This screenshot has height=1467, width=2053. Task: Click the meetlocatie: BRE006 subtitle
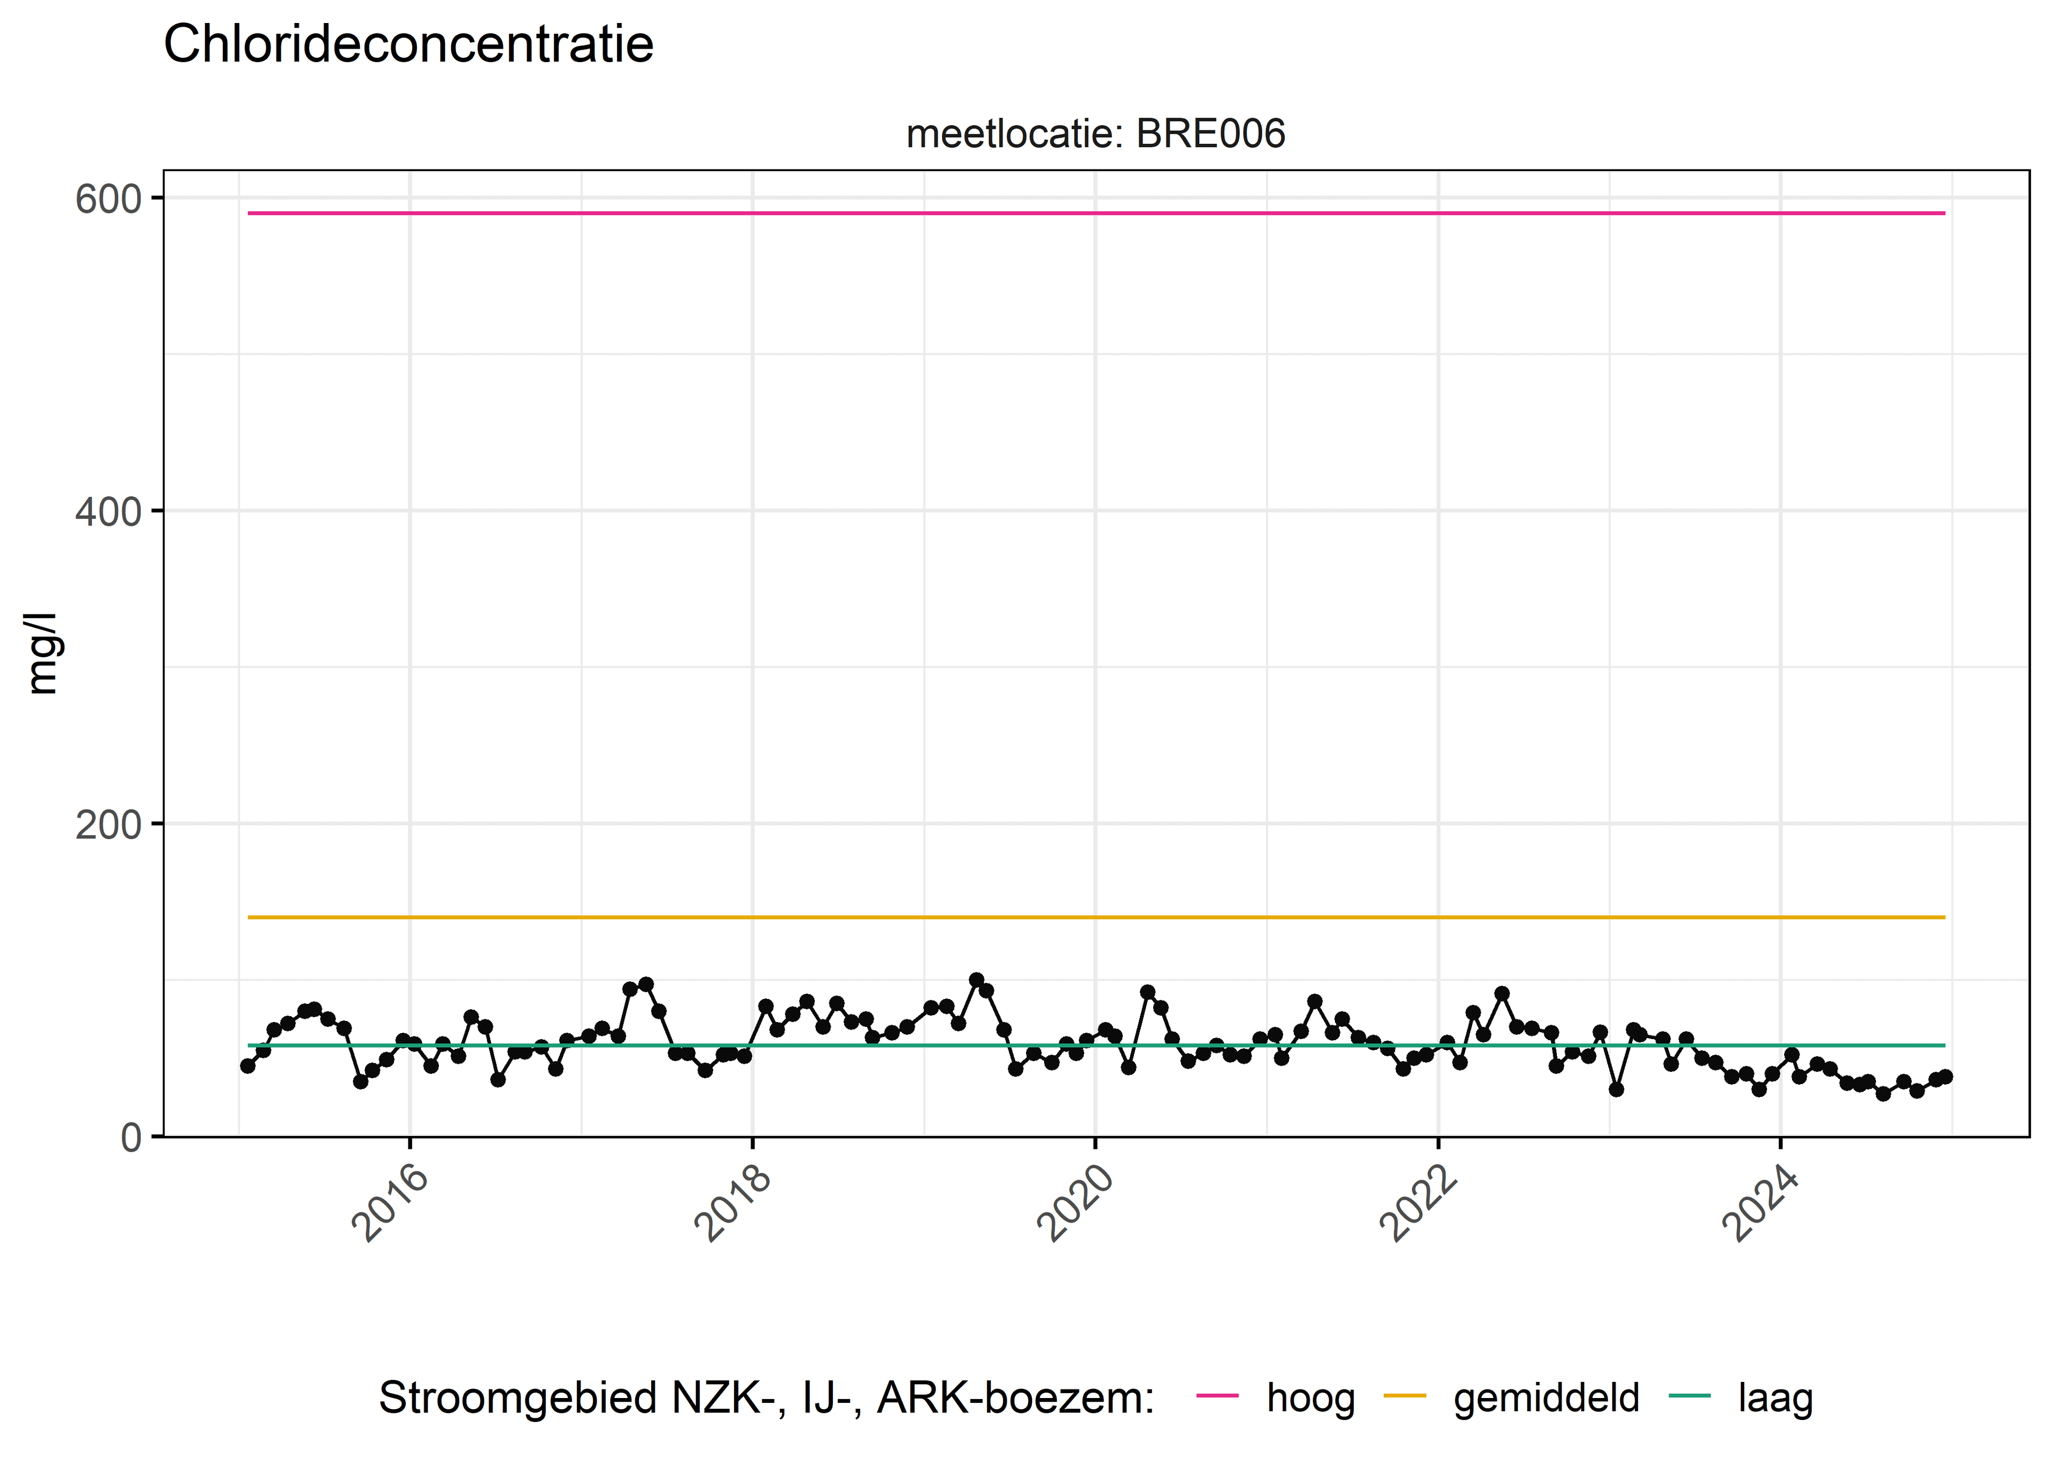pyautogui.click(x=1095, y=134)
